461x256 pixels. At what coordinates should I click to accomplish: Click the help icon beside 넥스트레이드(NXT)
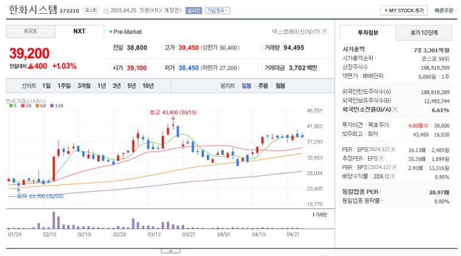tap(324, 31)
